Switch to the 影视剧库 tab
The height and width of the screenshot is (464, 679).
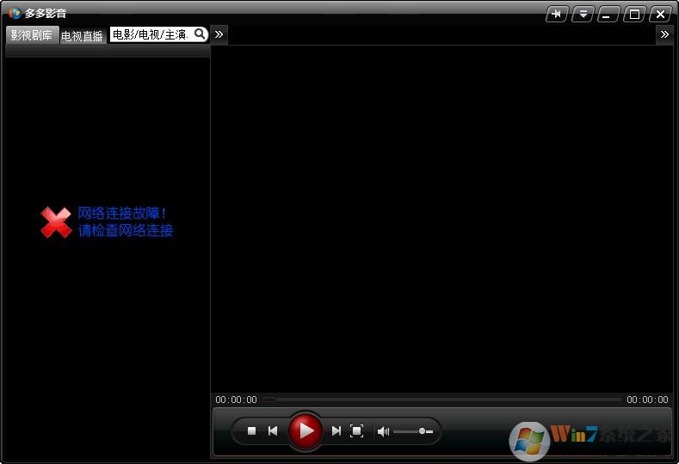pos(32,35)
